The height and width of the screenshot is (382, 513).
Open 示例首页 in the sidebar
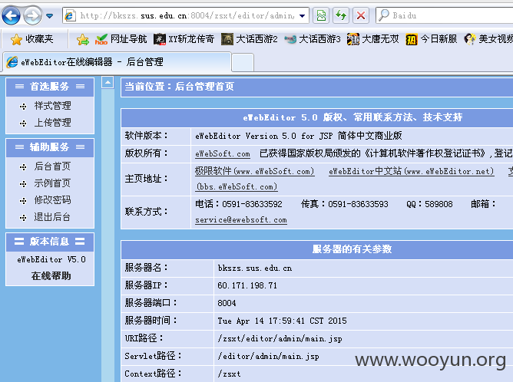(52, 183)
